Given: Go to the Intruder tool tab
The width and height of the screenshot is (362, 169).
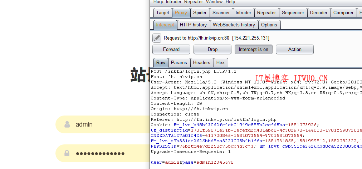Looking at the screenshot, I should coord(244,13).
